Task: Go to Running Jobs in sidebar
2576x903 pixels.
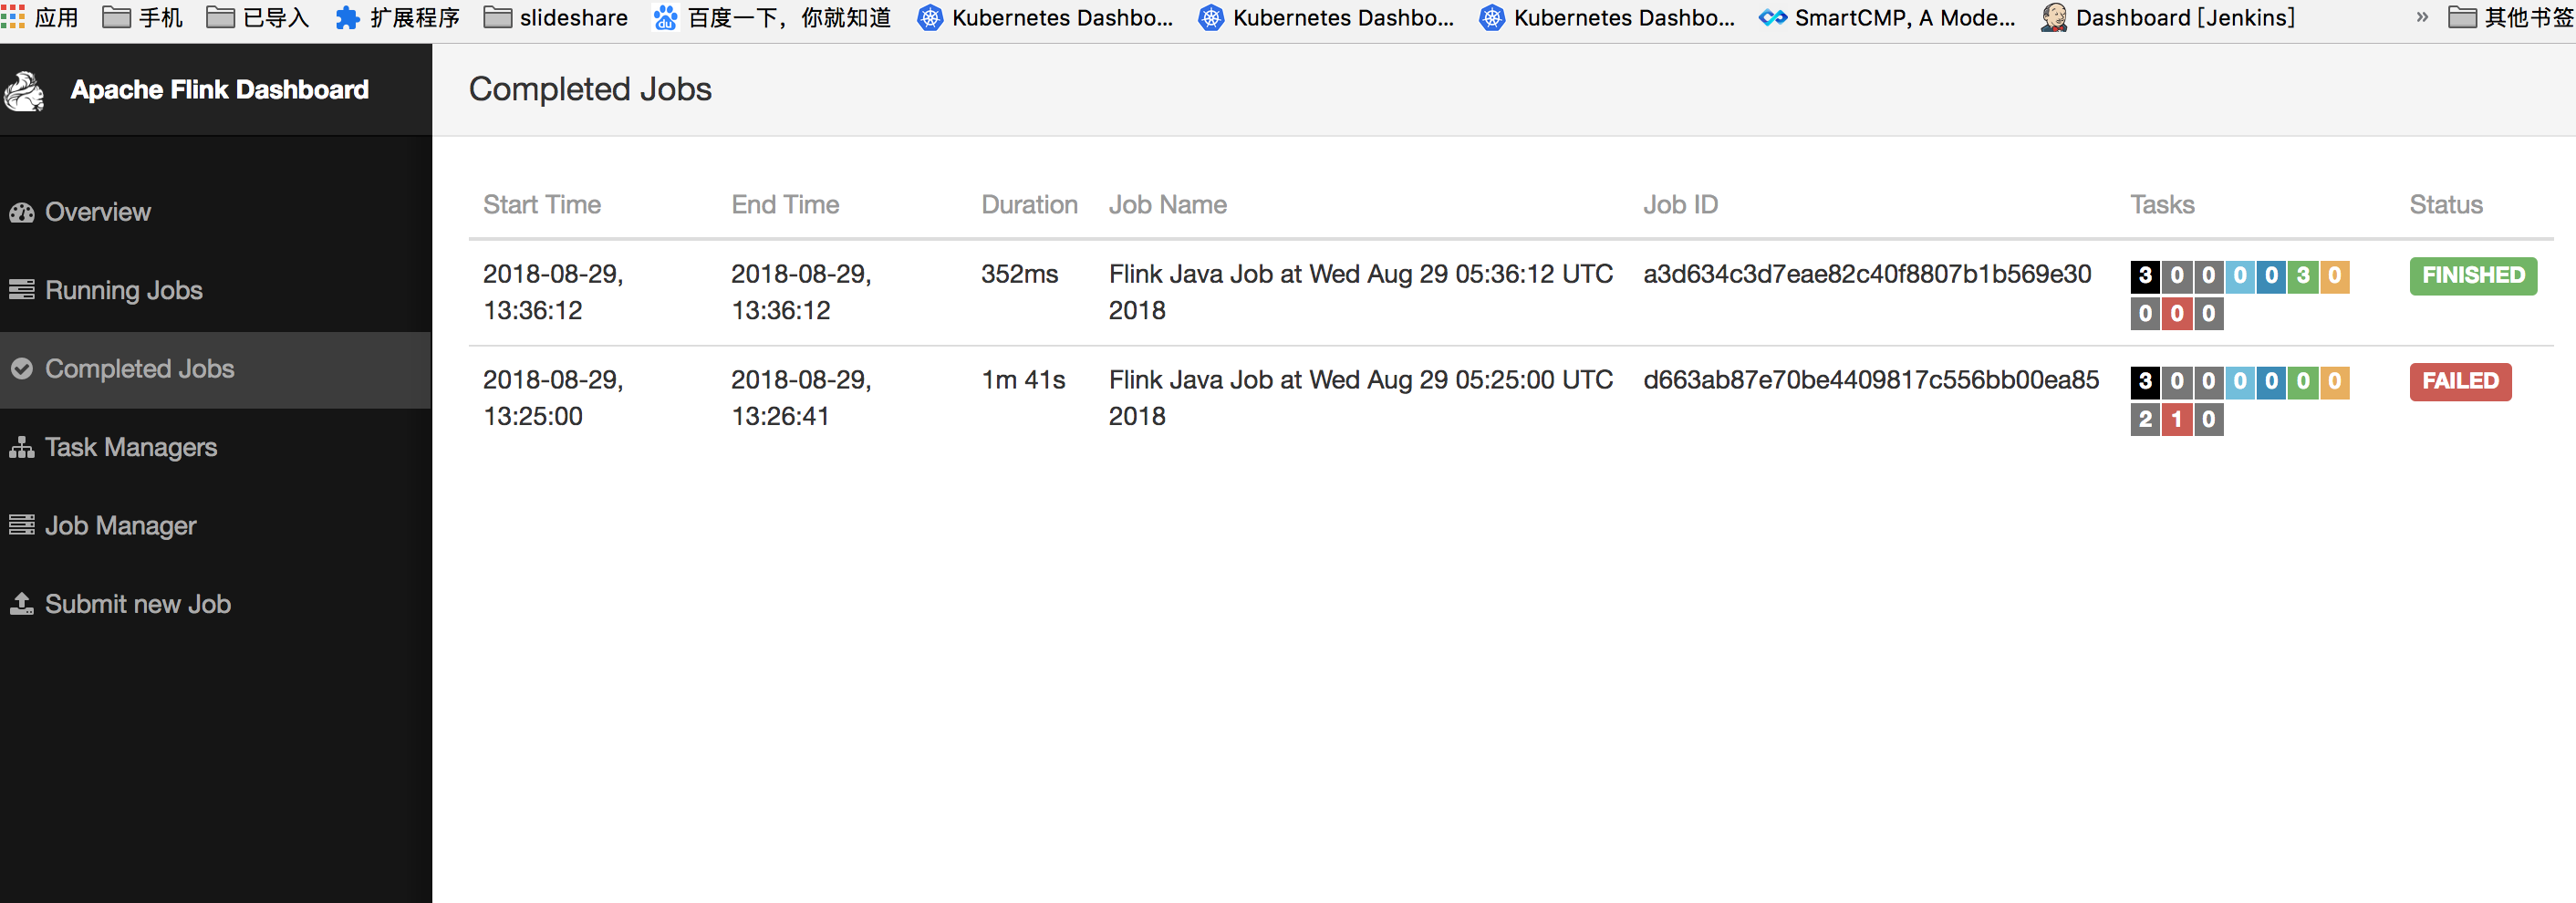Action: (124, 290)
